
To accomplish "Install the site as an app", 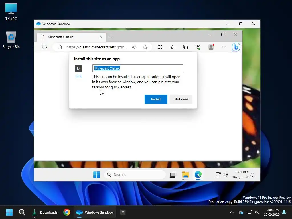I will pos(156,99).
